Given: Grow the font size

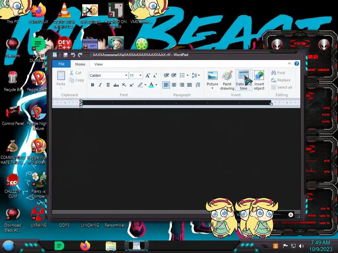Looking at the screenshot, I should [x=148, y=75].
